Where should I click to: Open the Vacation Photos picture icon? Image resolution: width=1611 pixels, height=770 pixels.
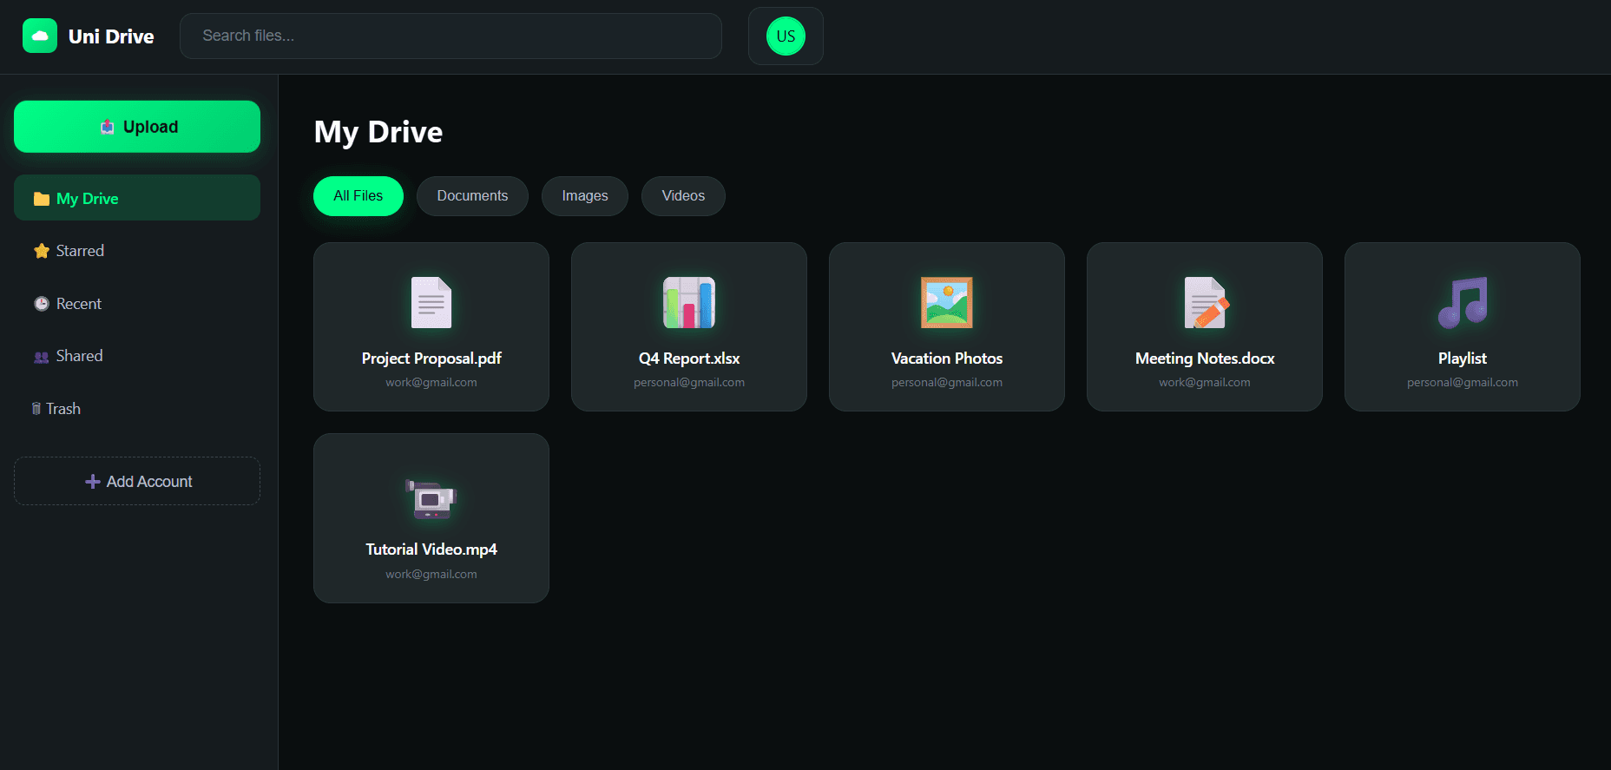(x=946, y=302)
